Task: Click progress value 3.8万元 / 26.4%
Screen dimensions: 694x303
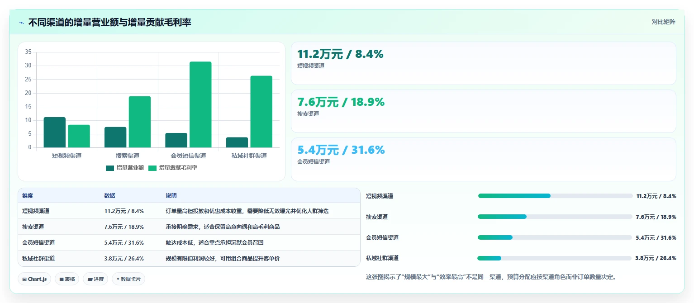Action: pyautogui.click(x=656, y=258)
